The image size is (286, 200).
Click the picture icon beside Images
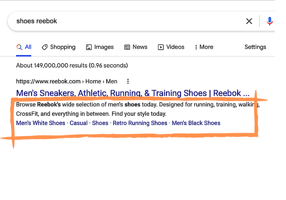(89, 47)
